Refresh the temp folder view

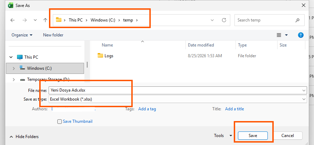click(x=224, y=20)
